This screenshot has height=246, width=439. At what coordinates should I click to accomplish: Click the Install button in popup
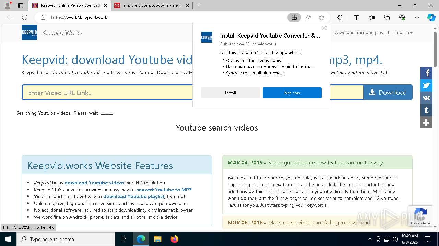(x=230, y=93)
